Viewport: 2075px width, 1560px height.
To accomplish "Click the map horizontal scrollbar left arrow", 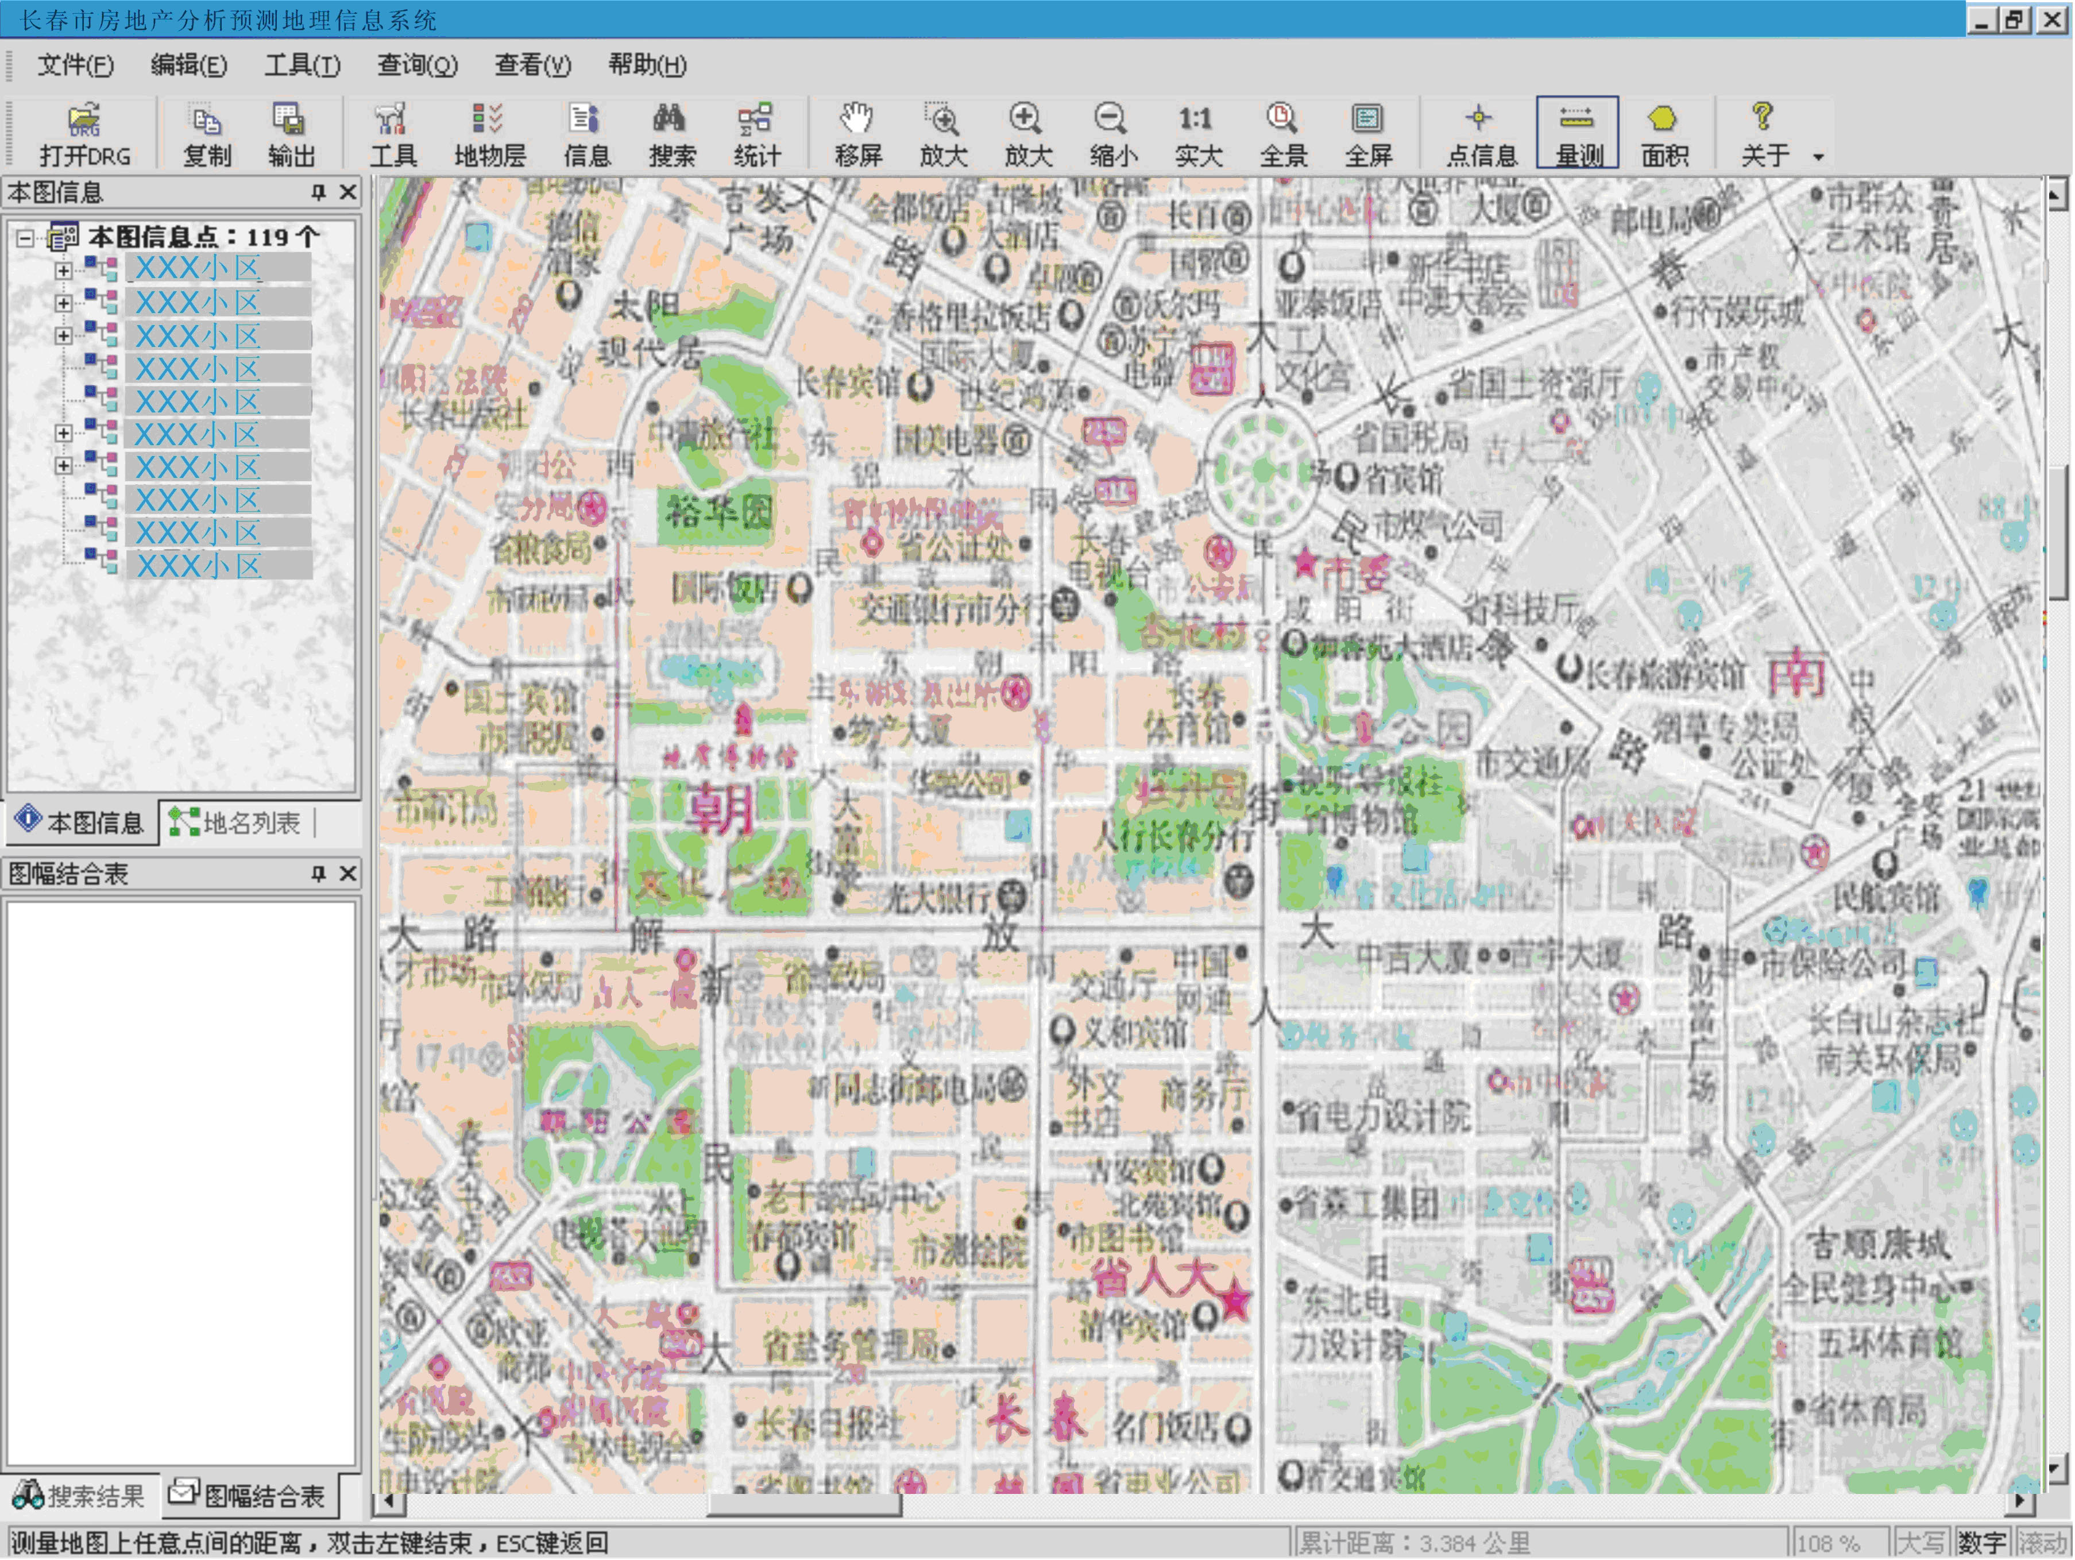I will 390,1504.
